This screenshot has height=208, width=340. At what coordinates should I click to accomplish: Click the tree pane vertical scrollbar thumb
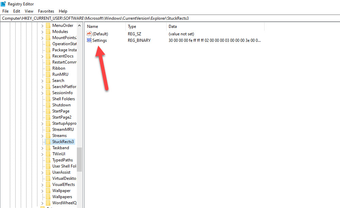click(x=79, y=159)
